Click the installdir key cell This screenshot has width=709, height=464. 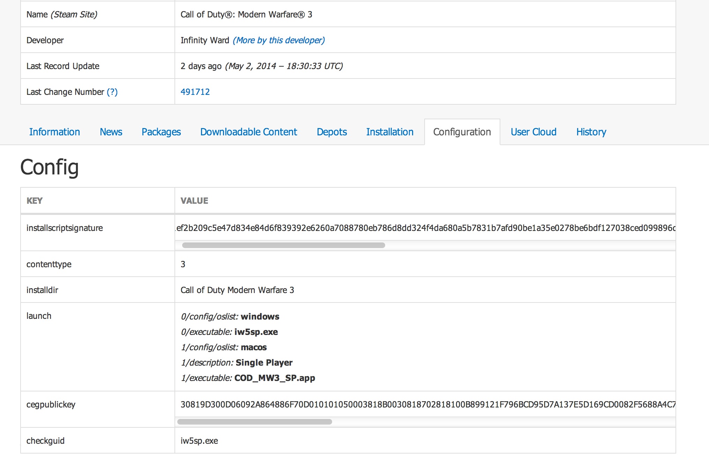(x=98, y=290)
